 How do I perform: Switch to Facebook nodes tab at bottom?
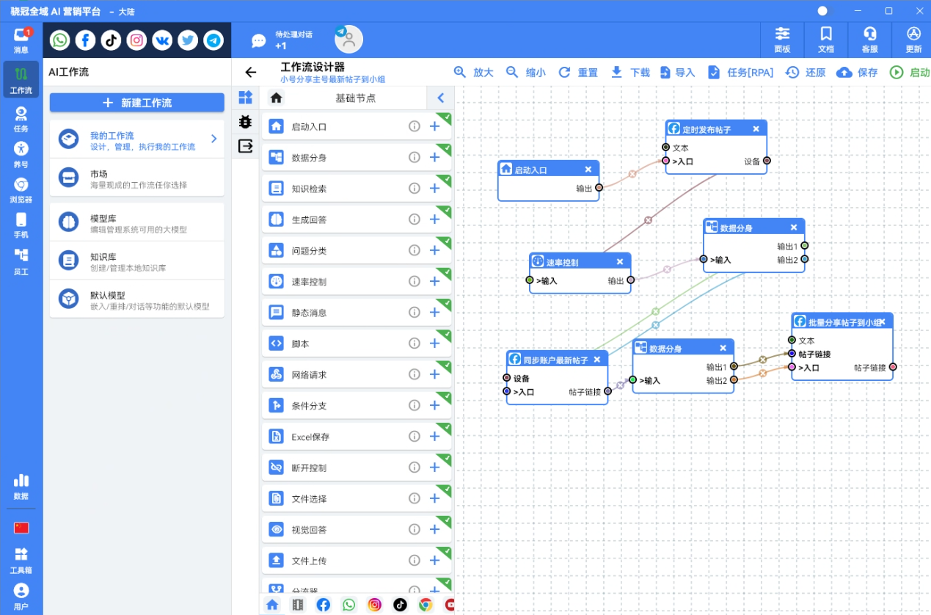(x=323, y=605)
